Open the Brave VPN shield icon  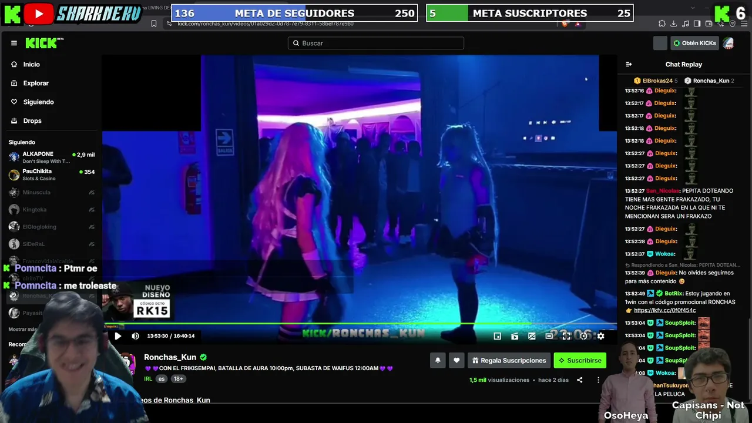[x=732, y=23]
